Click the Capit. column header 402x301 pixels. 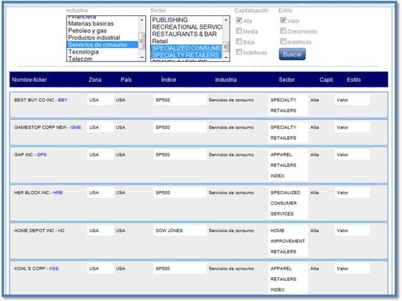click(x=326, y=80)
